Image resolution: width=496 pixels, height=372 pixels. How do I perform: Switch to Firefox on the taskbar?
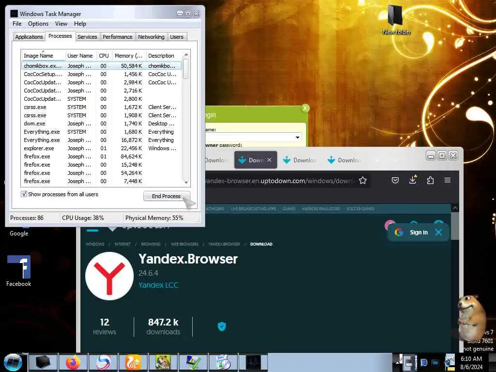coord(73,362)
